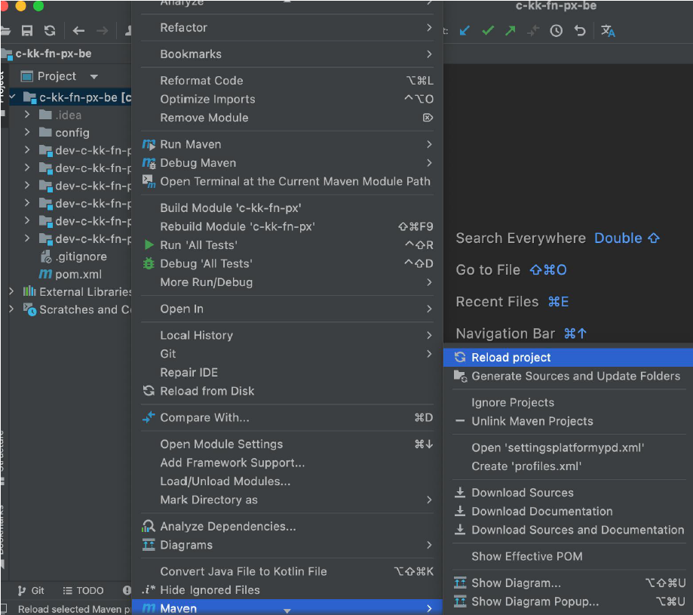Open the Refactor submenu

287,27
